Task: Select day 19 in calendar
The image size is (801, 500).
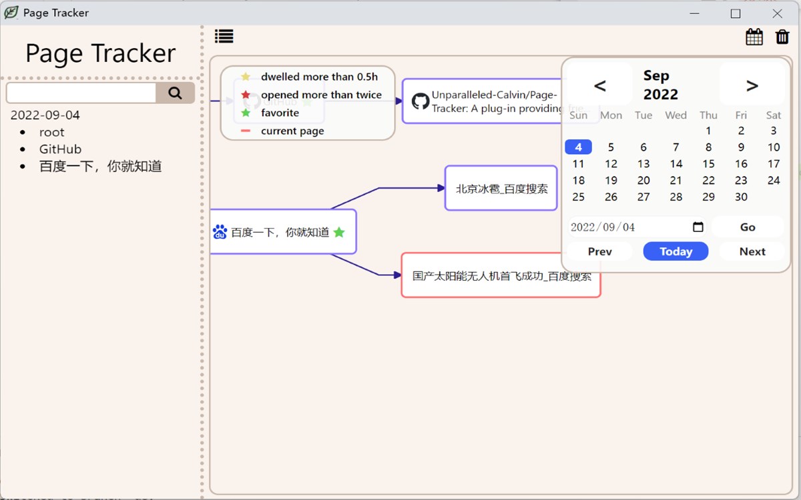Action: pos(611,181)
